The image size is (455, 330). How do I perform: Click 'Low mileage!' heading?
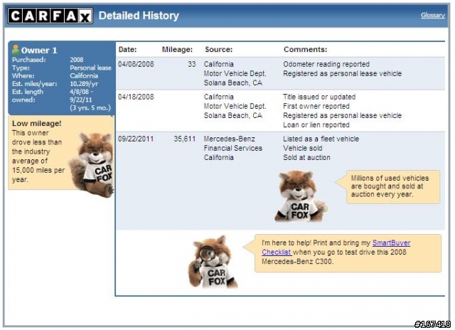click(x=36, y=123)
